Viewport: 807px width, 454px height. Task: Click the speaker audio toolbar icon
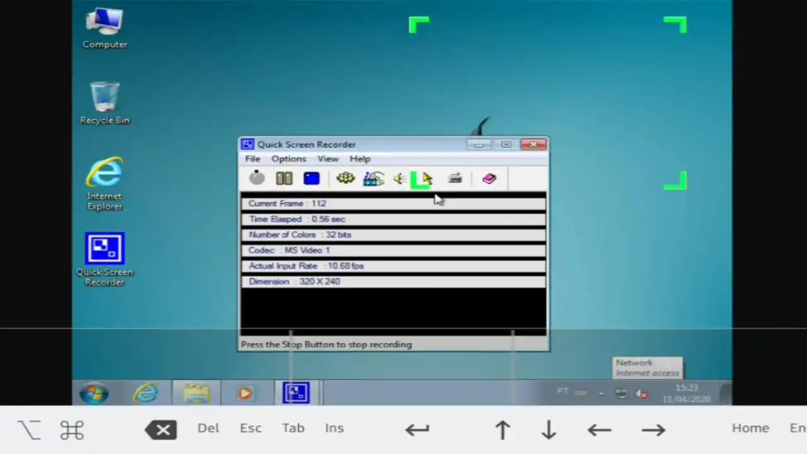399,179
